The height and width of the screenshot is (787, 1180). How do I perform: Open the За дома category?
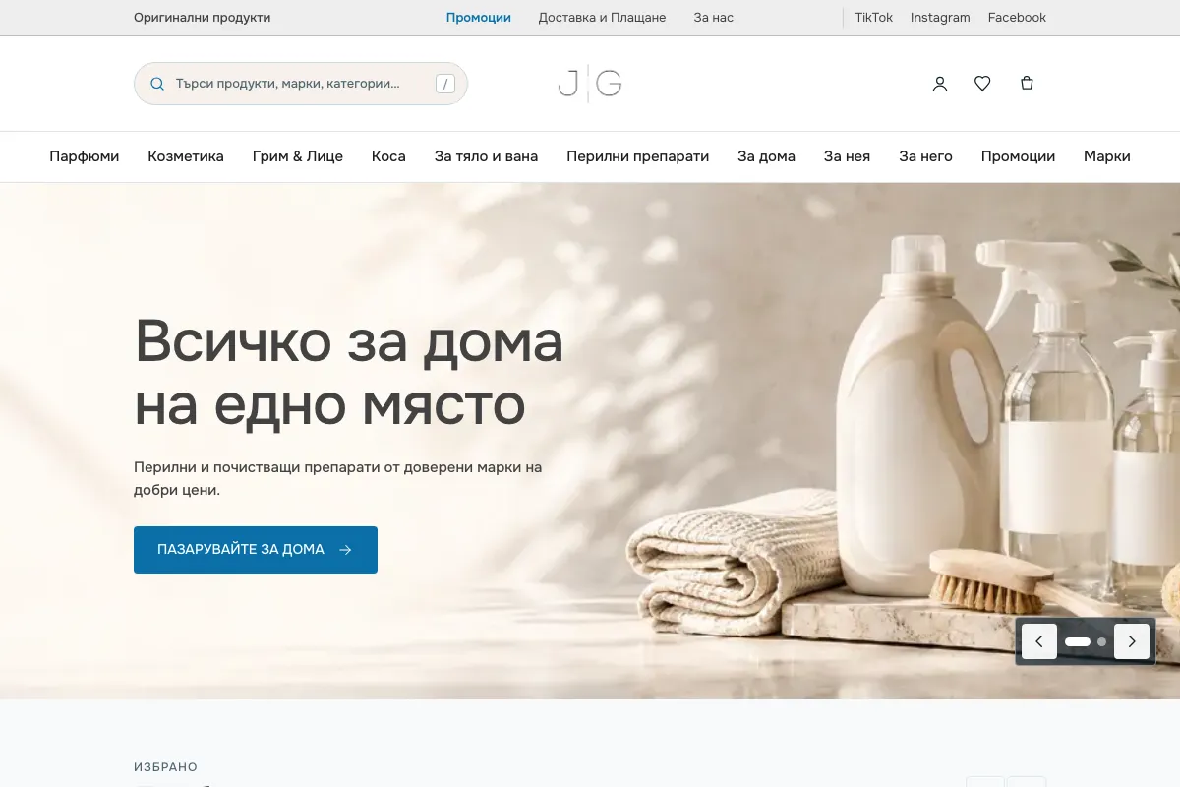[766, 156]
